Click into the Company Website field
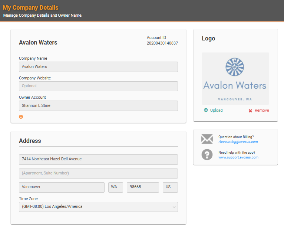Image resolution: width=284 pixels, height=229 pixels. click(x=98, y=86)
